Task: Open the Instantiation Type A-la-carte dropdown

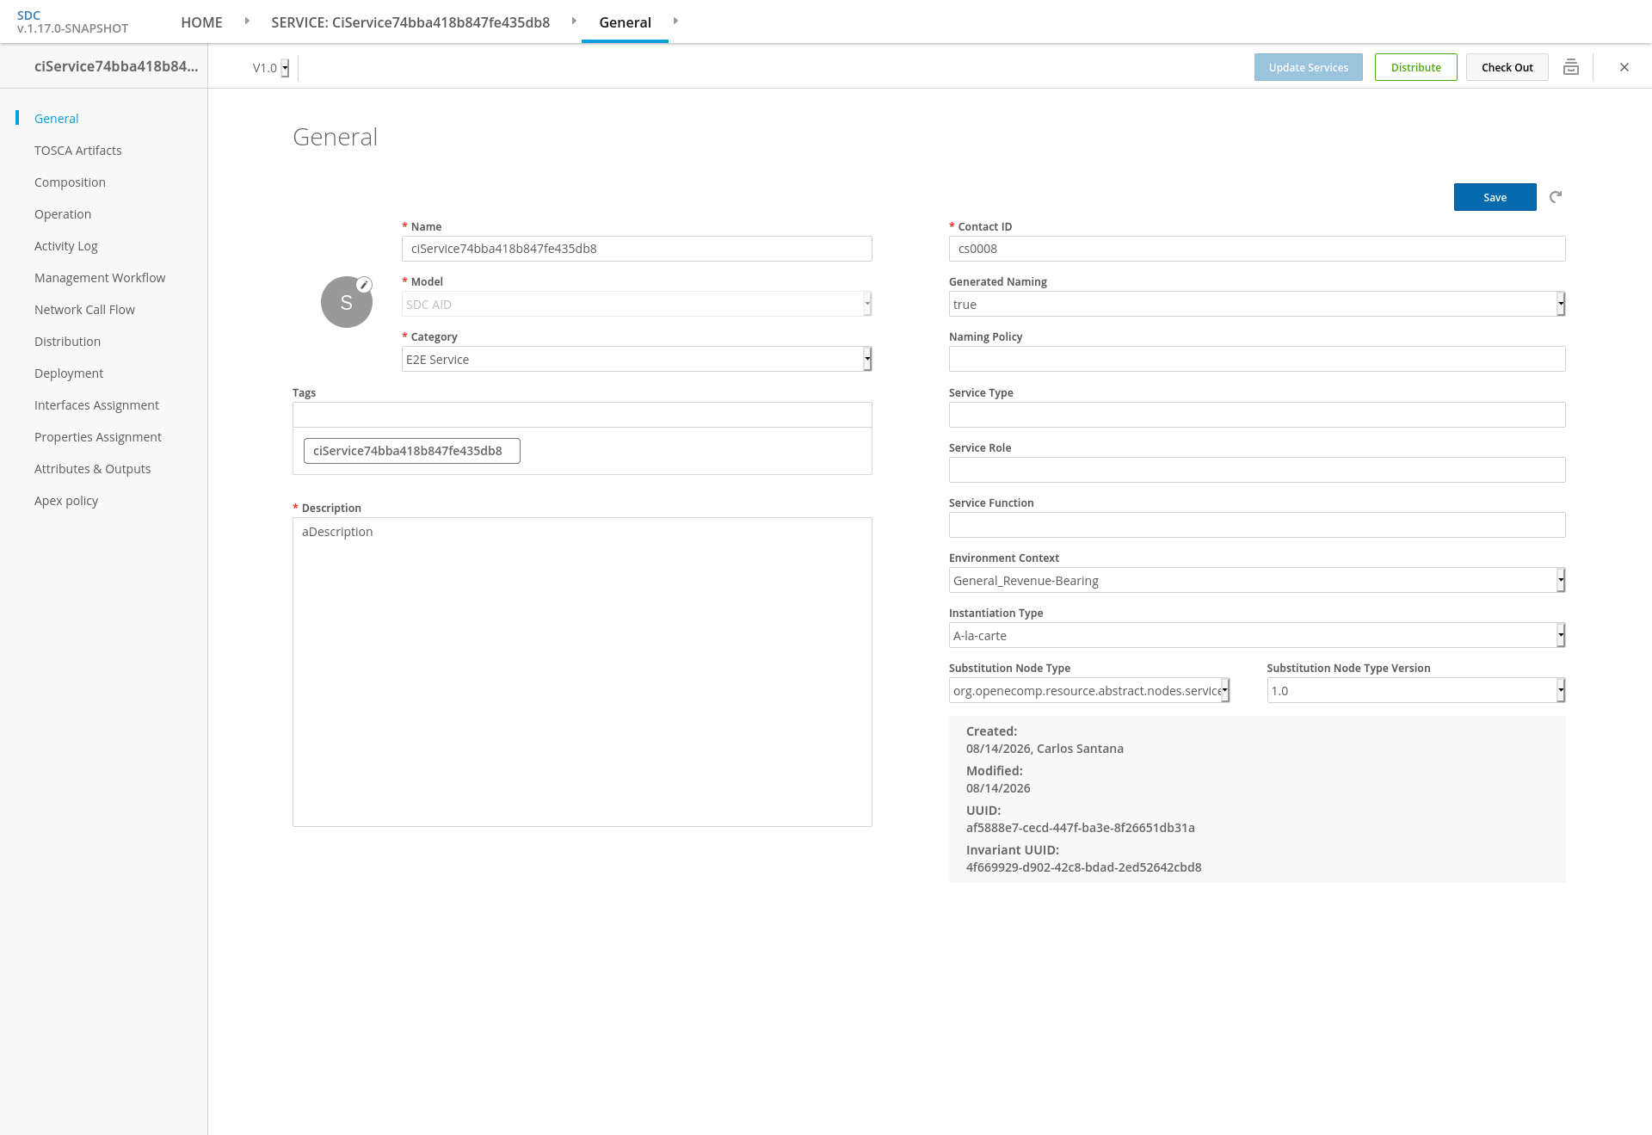Action: pyautogui.click(x=1257, y=635)
